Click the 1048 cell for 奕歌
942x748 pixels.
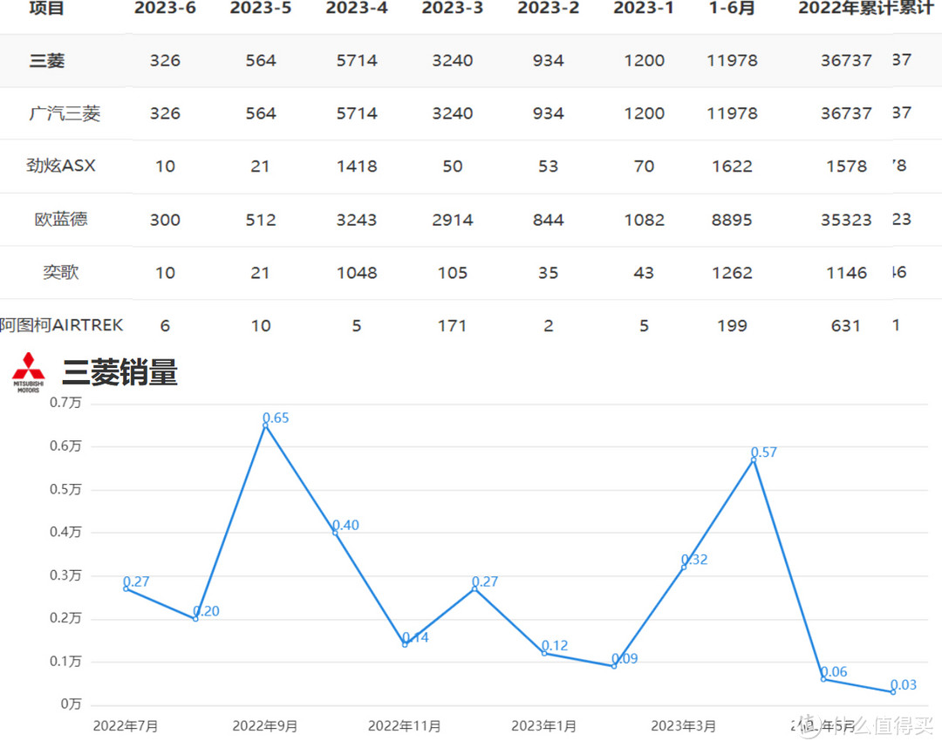pos(357,273)
